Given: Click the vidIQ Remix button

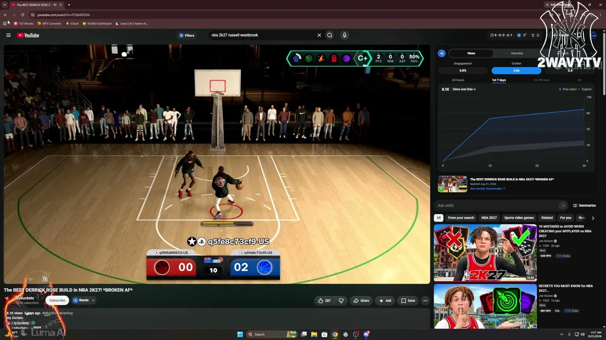Looking at the screenshot, I should pyautogui.click(x=80, y=300).
